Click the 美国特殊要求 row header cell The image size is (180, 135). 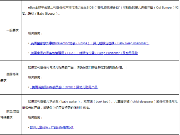point(11,77)
